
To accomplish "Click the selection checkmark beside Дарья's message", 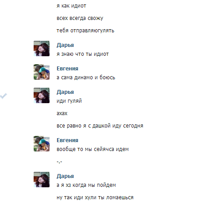I will tap(4, 96).
